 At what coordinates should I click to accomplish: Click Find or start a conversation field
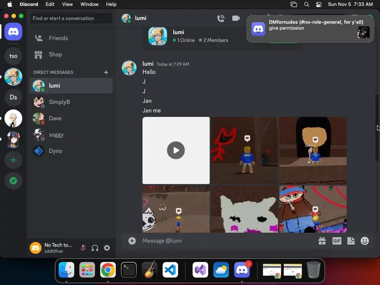coord(71,18)
